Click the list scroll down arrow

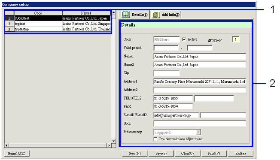[113, 141]
